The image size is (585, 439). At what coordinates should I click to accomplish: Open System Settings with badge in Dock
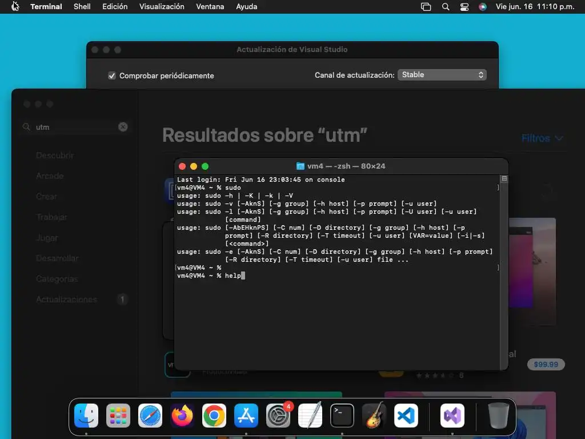coord(278,416)
